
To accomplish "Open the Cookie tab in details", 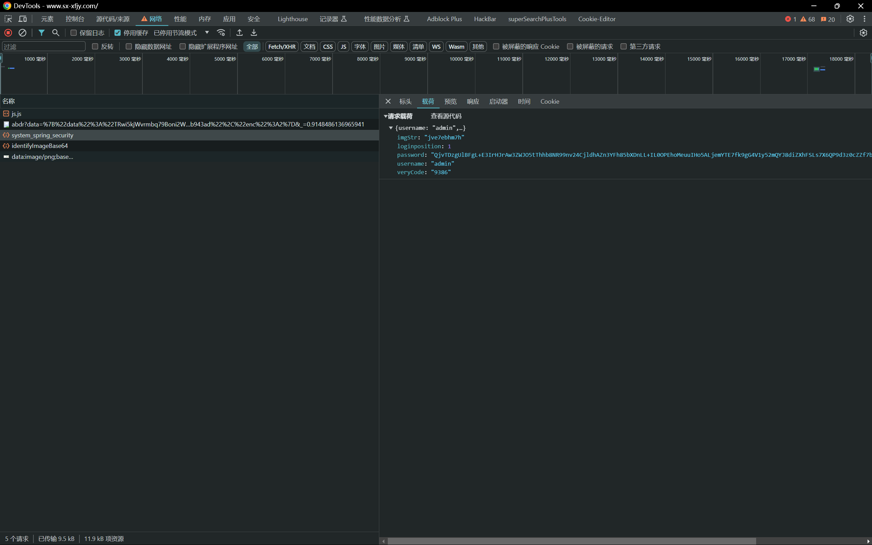I will (x=550, y=101).
